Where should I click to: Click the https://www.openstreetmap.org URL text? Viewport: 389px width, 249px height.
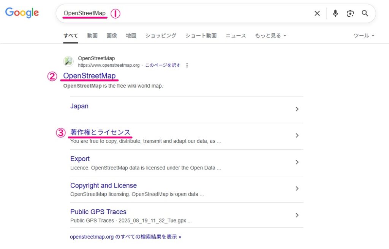tap(109, 65)
